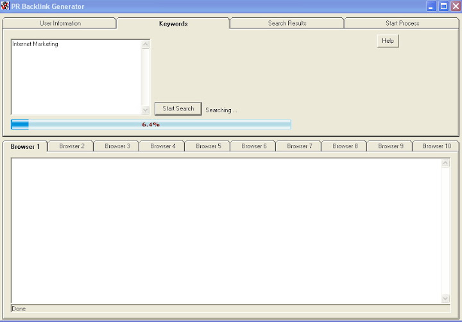Click browser pane scroll down arrow
The image size is (462, 322).
pyautogui.click(x=445, y=298)
